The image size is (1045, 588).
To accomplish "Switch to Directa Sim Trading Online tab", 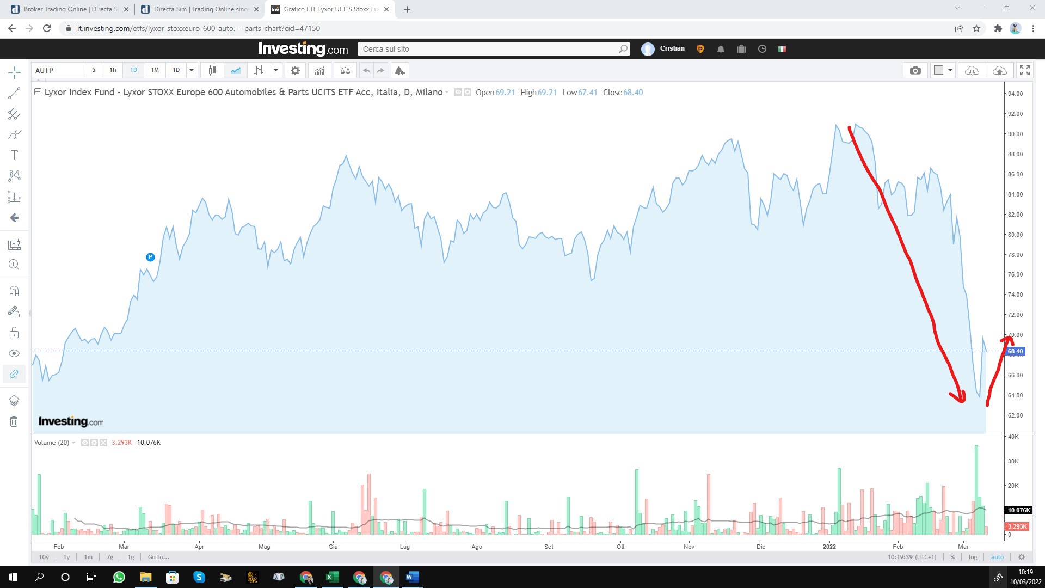I will (199, 9).
